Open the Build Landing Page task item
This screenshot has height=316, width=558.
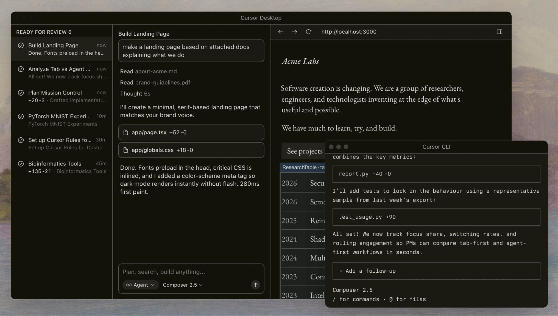click(62, 49)
